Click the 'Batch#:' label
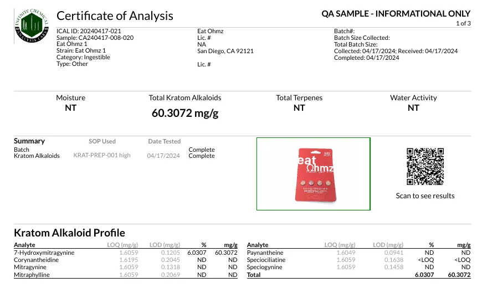Viewport: 482px width, 288px height. [344, 31]
